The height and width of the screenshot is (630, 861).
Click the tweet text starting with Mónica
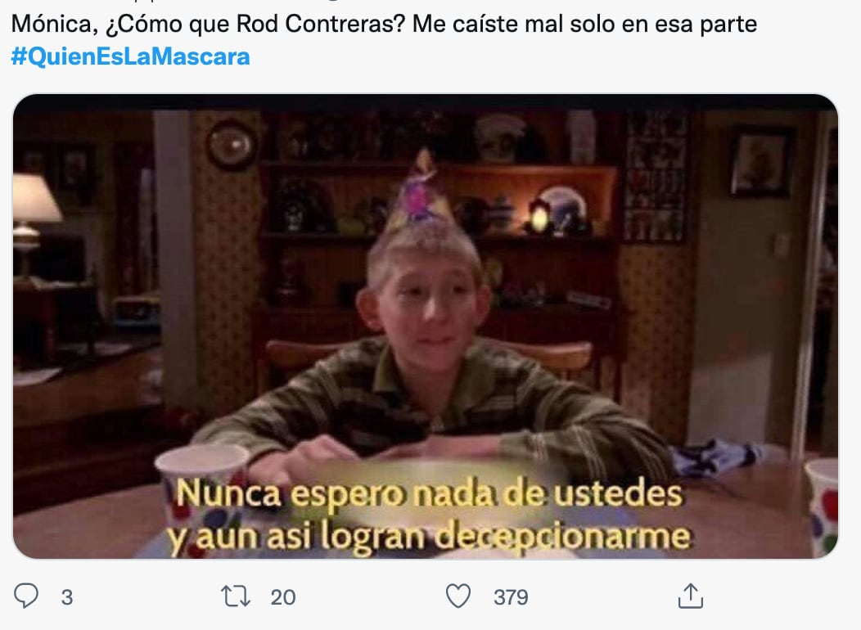point(384,24)
